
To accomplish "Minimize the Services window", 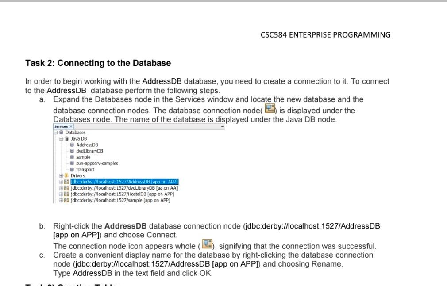I will pyautogui.click(x=222, y=126).
